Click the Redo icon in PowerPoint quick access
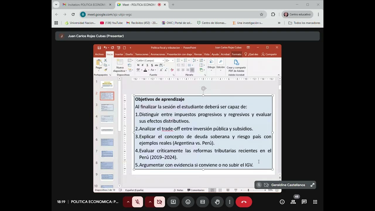375x211 pixels. point(112,47)
